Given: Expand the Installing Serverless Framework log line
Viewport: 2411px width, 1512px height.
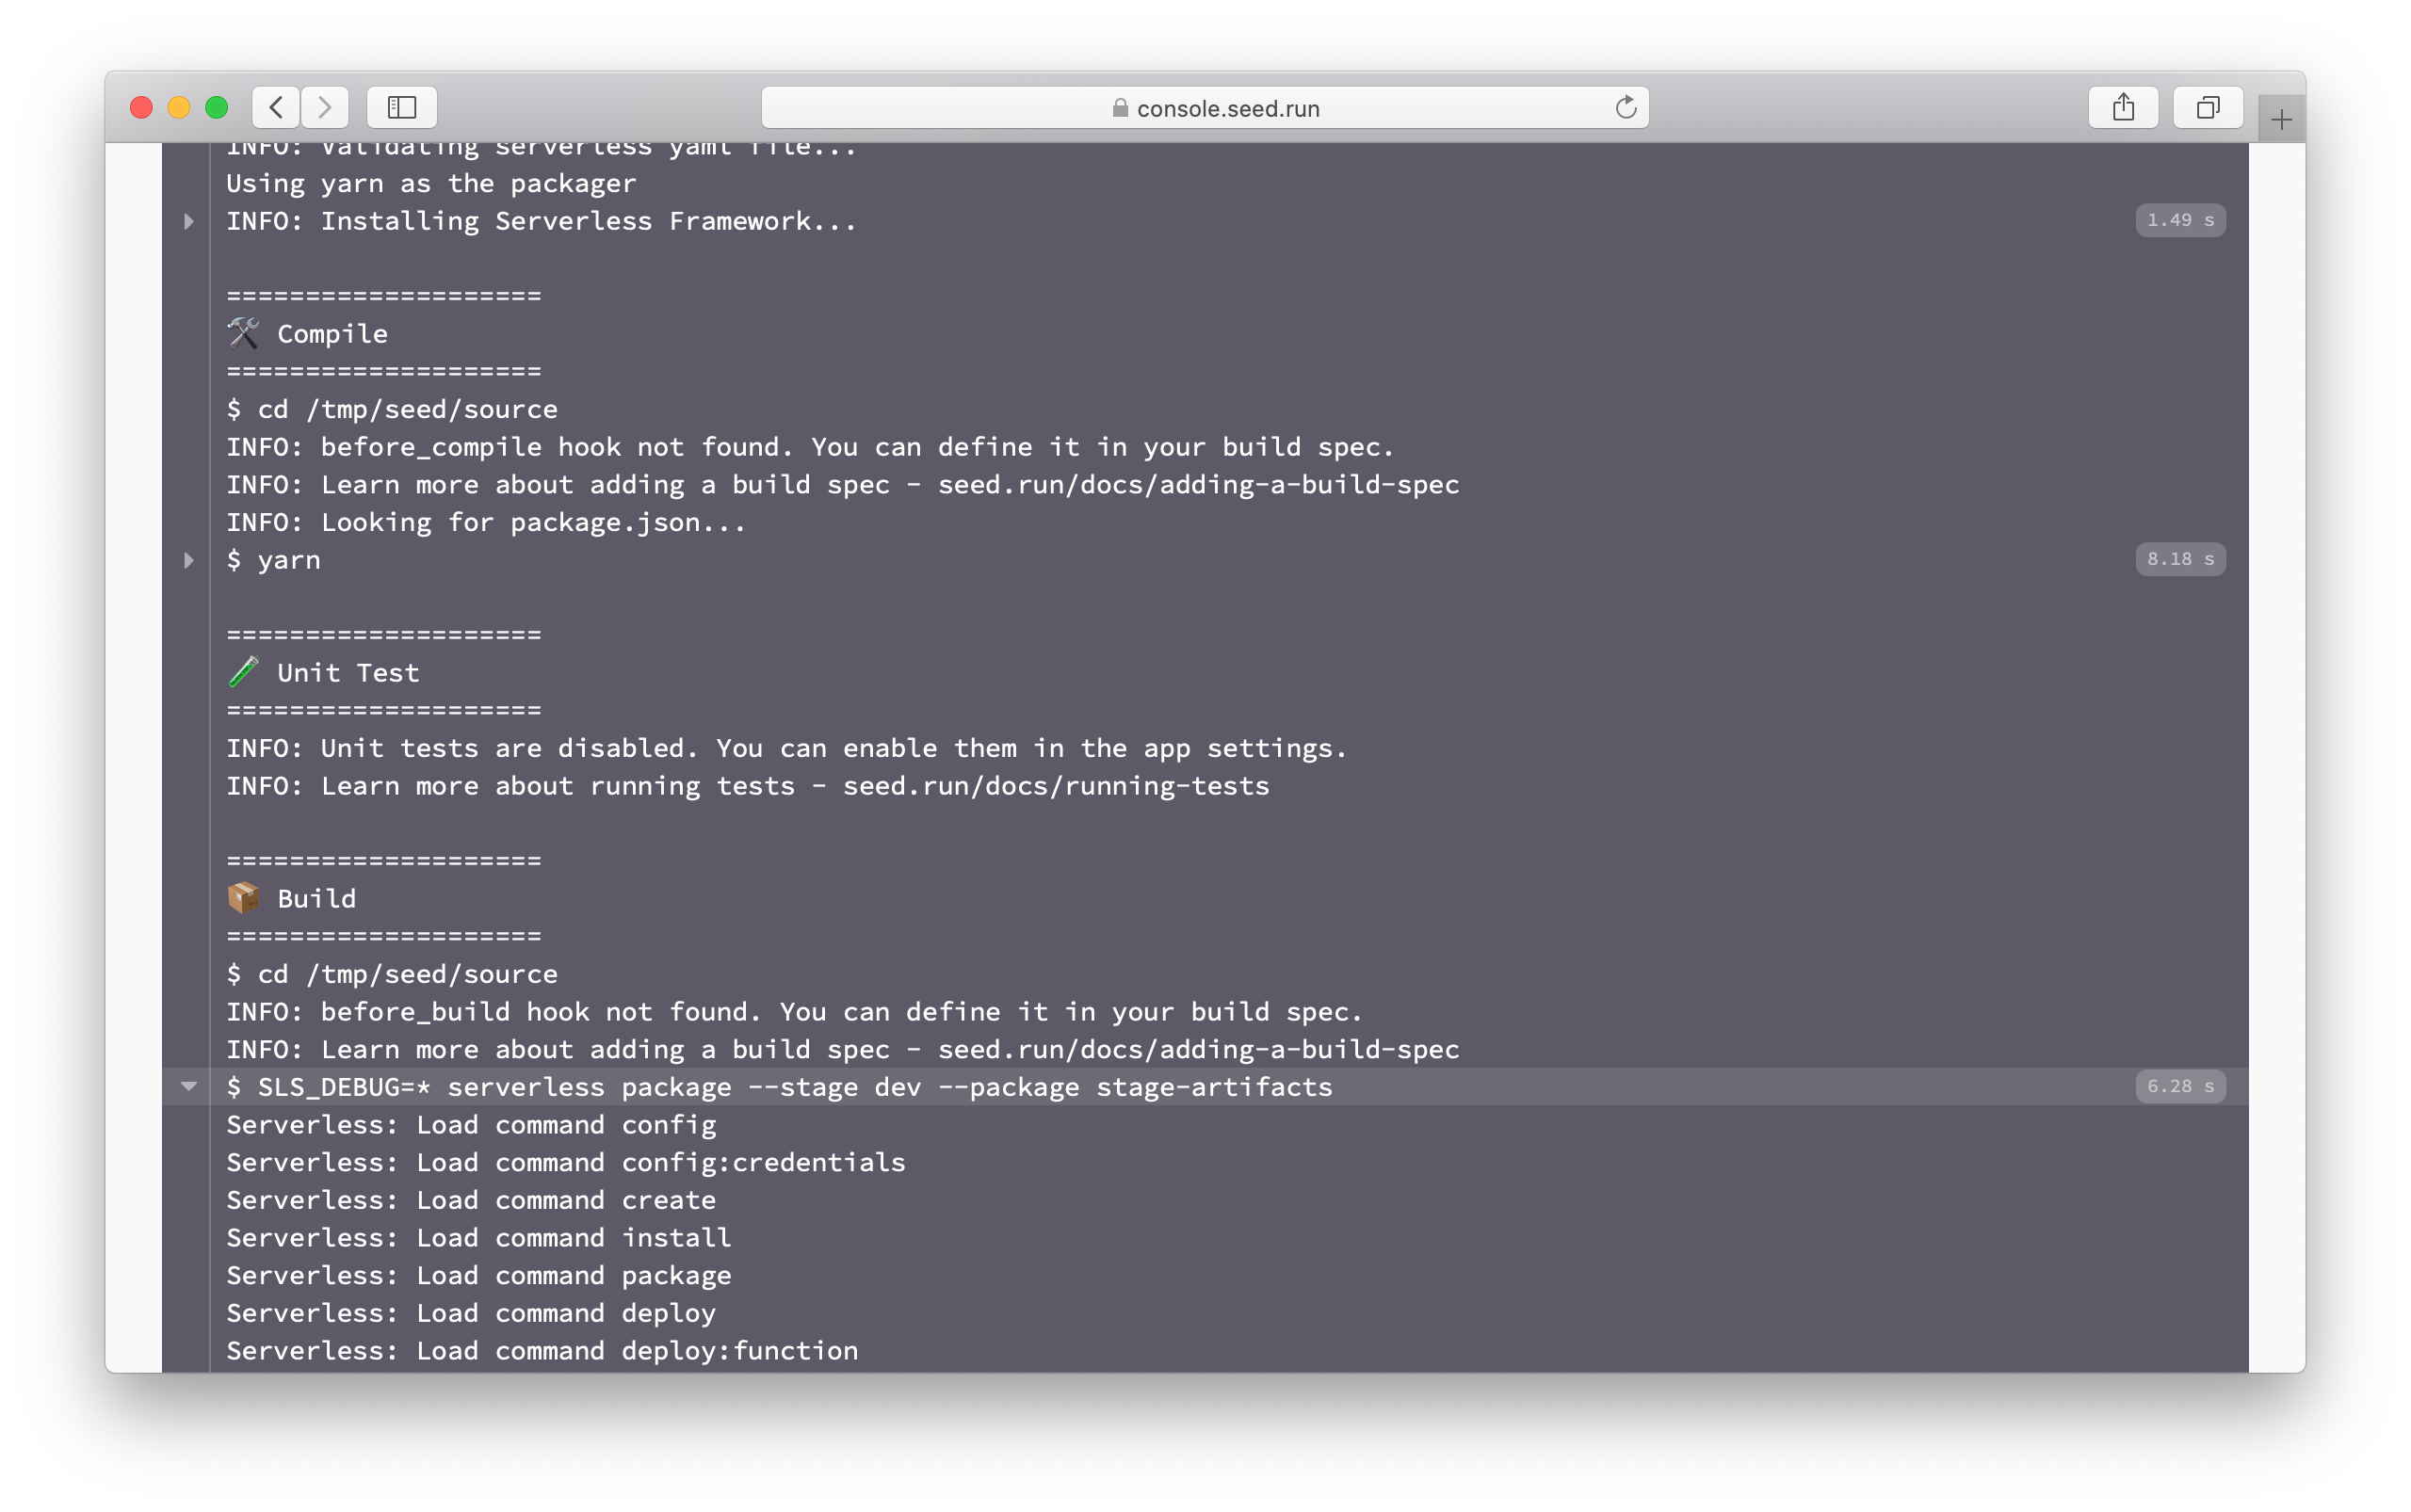Looking at the screenshot, I should 188,221.
